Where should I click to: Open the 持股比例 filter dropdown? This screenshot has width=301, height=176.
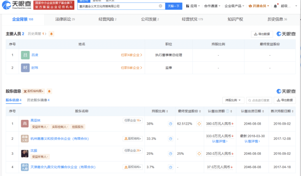coord(233,100)
